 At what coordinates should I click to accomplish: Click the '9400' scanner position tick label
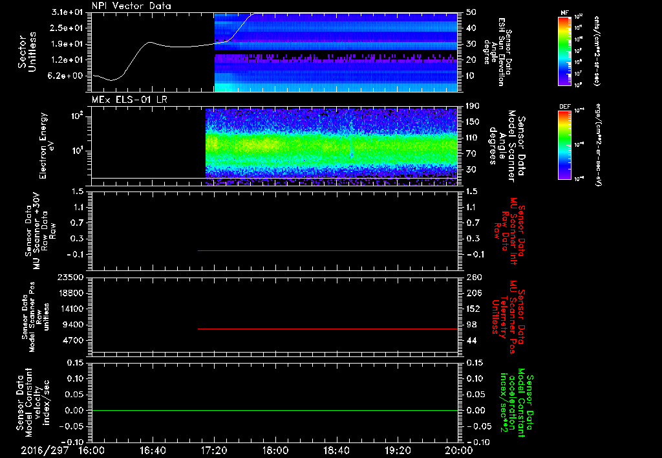click(74, 325)
